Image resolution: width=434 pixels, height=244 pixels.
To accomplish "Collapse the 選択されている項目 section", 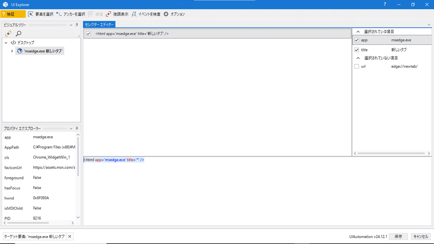I will [358, 32].
